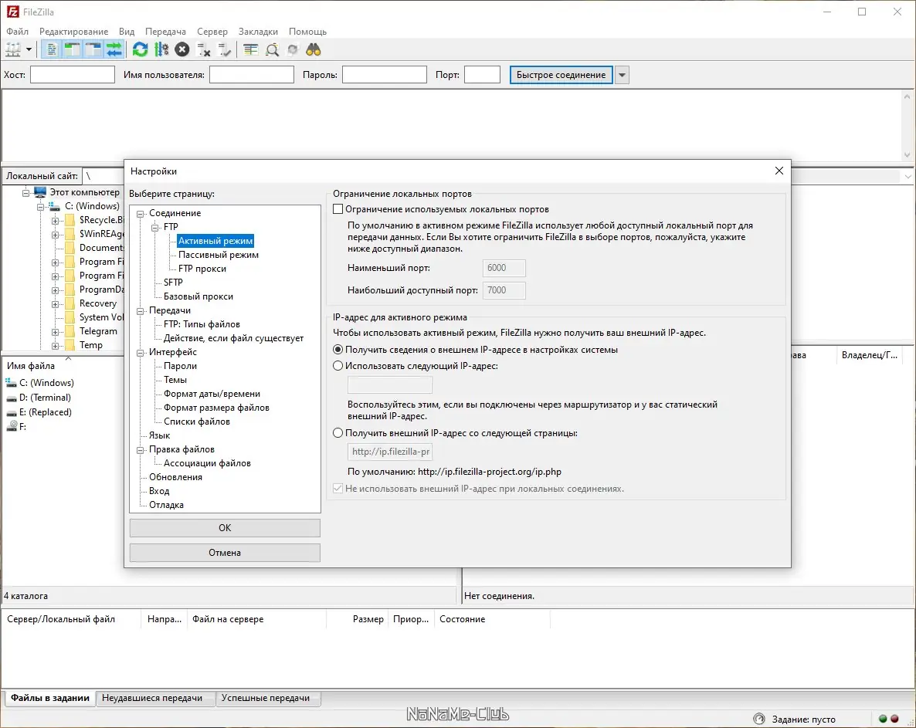
Task: Click Отмена in settings dialog
Action: (x=225, y=552)
